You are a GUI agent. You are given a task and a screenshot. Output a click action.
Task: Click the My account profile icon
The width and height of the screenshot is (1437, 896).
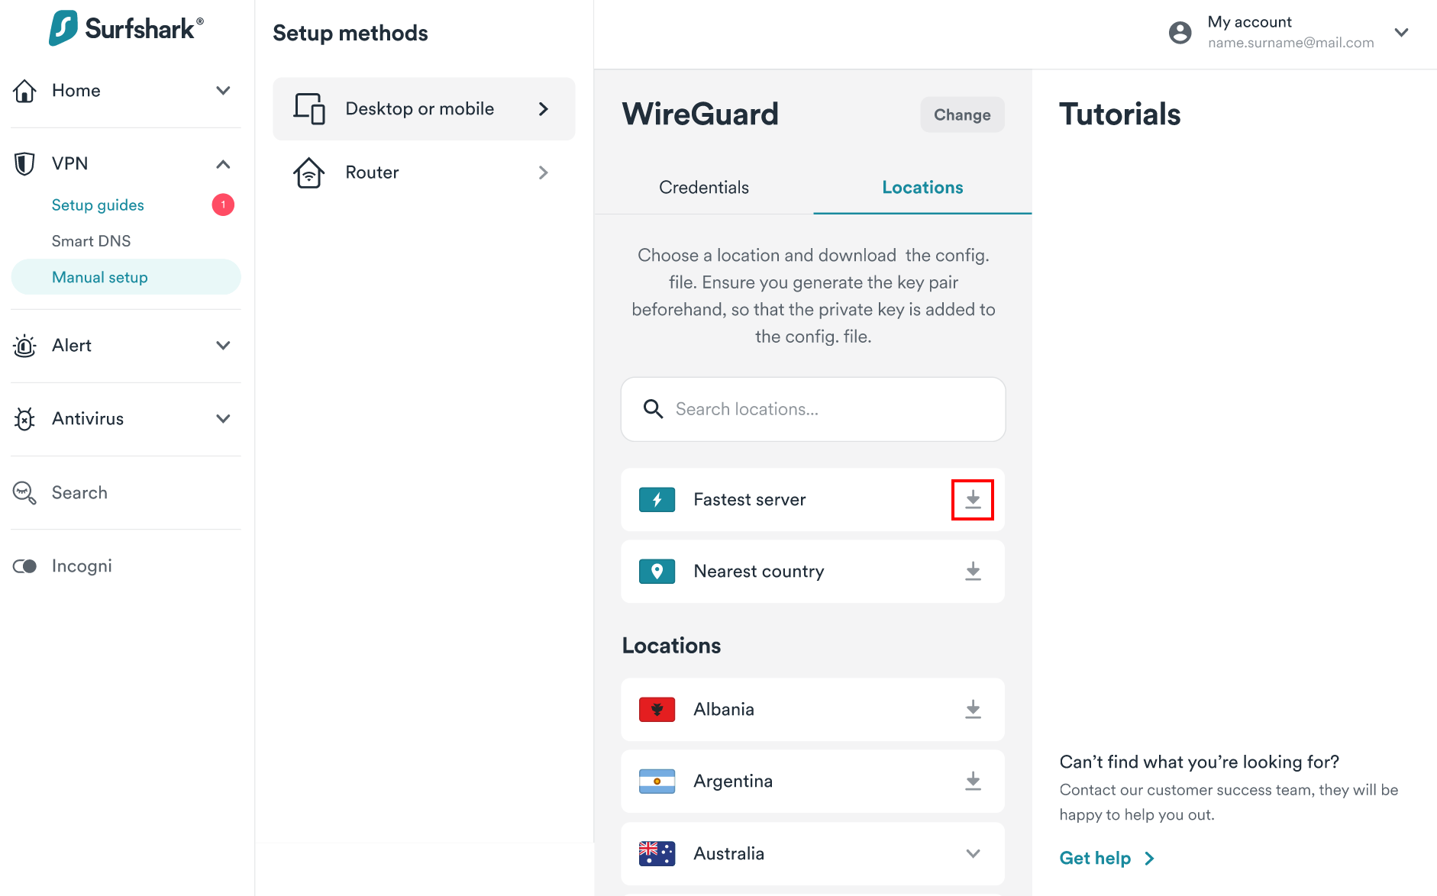1180,32
